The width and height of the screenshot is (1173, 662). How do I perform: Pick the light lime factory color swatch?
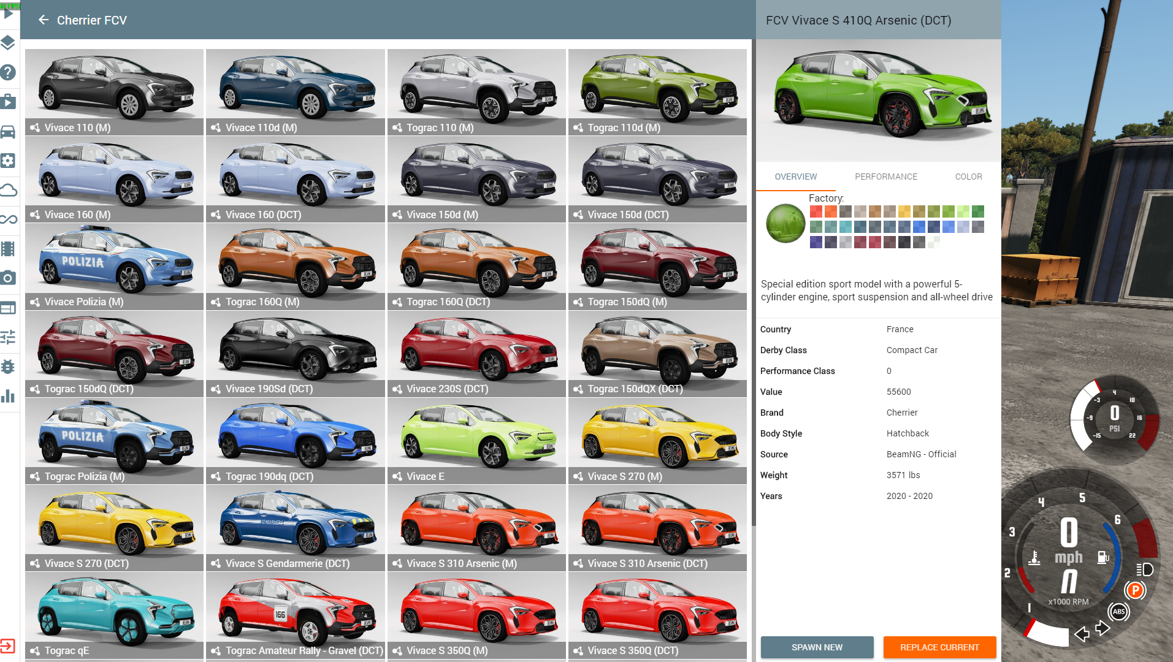(963, 211)
